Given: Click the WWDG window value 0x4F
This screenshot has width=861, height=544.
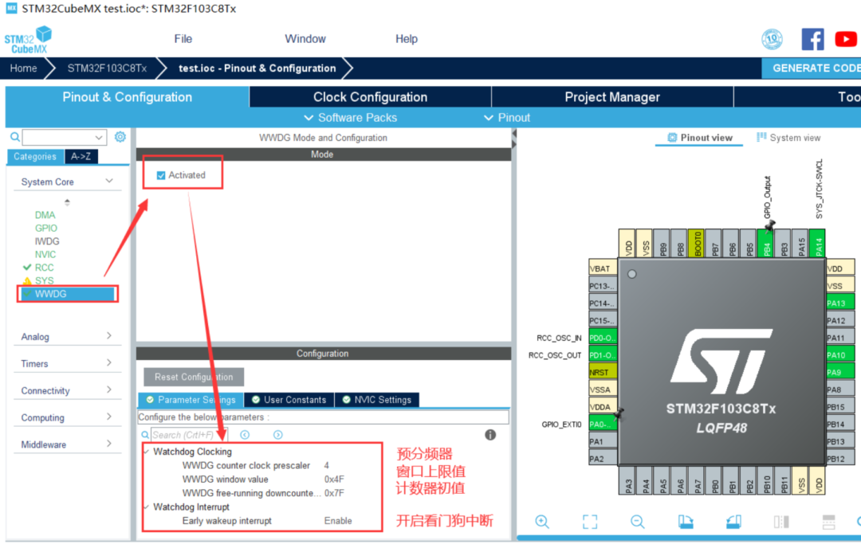Looking at the screenshot, I should coord(334,479).
